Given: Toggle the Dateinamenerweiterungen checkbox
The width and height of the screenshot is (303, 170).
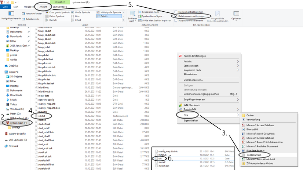Looking at the screenshot, I should pos(176,16).
